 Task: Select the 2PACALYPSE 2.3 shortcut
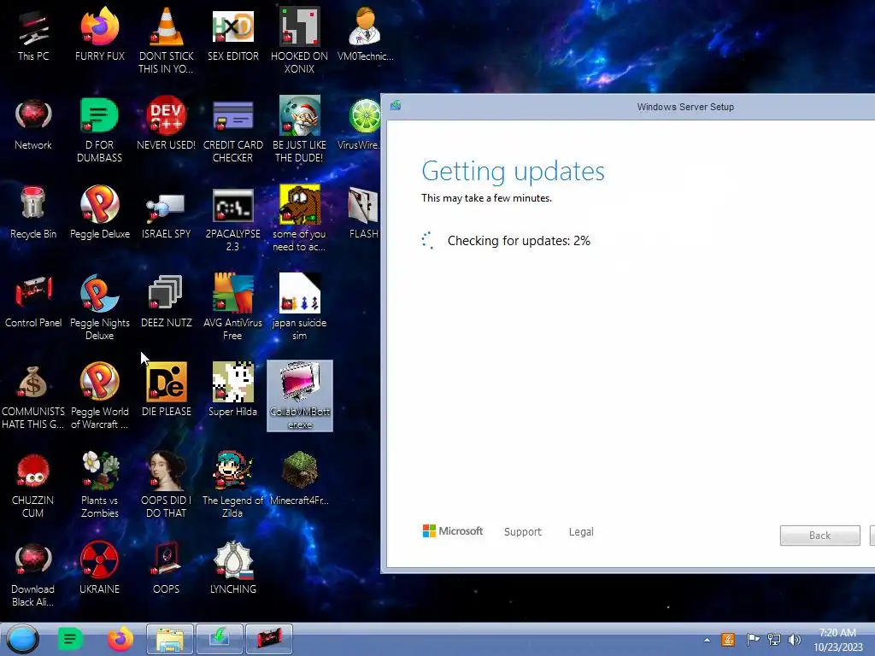[232, 219]
